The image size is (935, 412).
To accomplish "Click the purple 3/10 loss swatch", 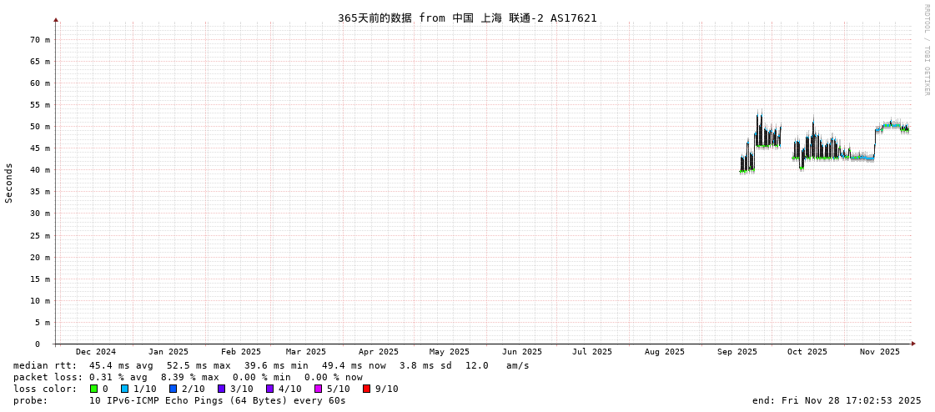I will click(x=221, y=389).
